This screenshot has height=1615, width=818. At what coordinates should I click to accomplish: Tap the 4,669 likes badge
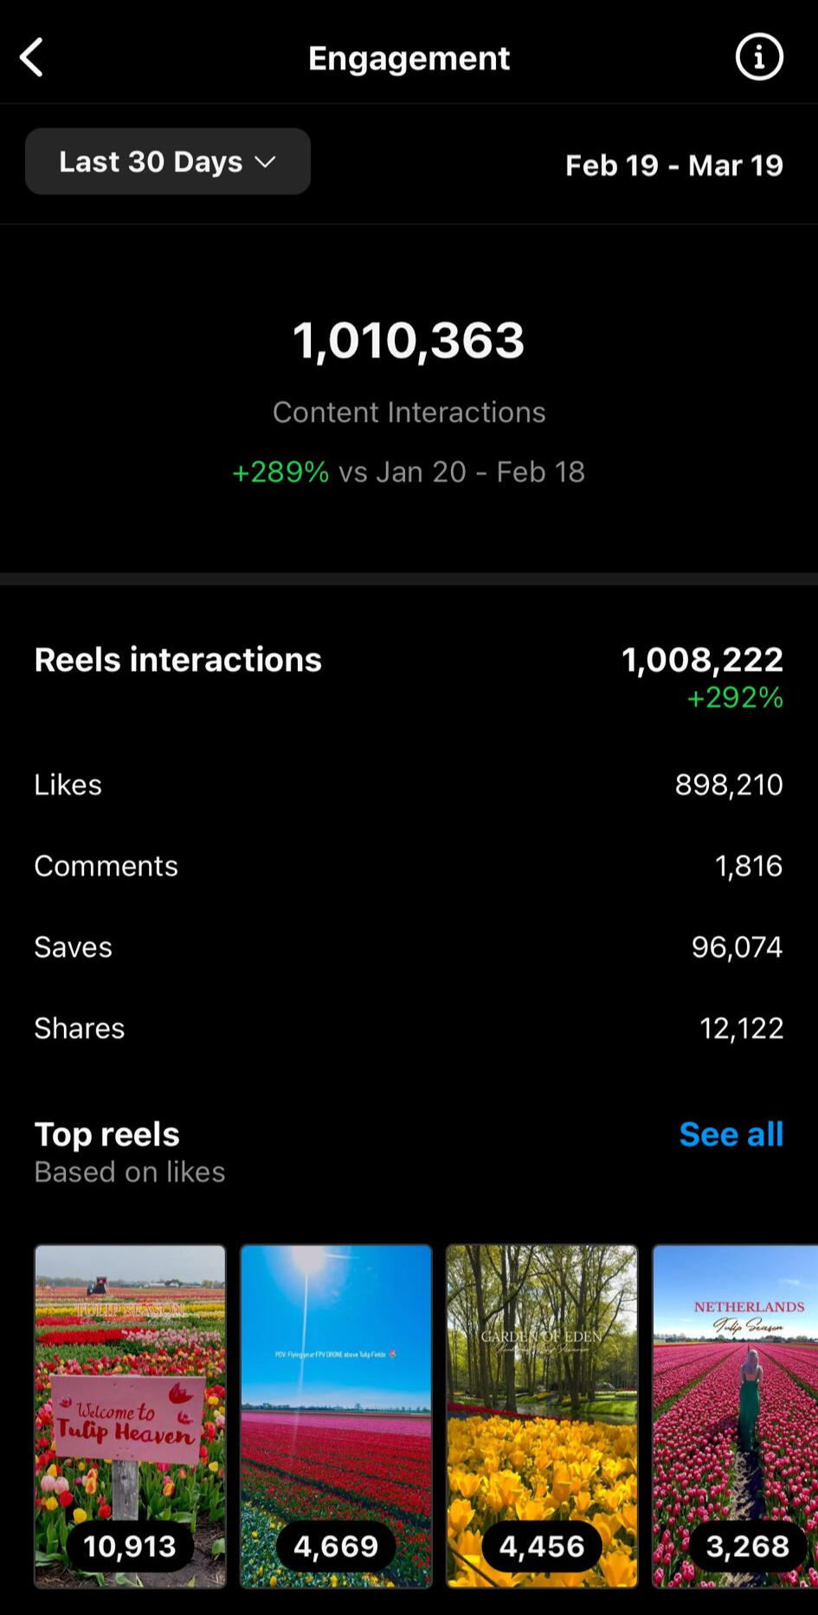(336, 1546)
